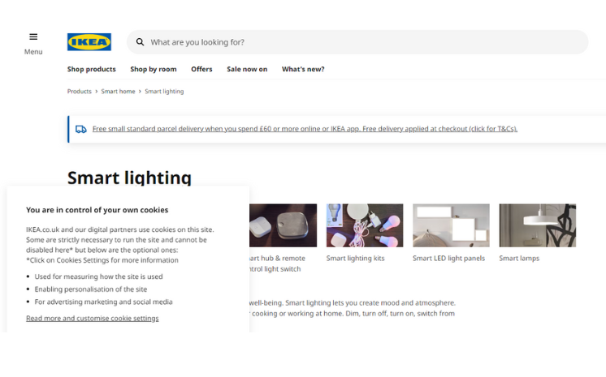Click the delivery truck icon

pos(81,129)
